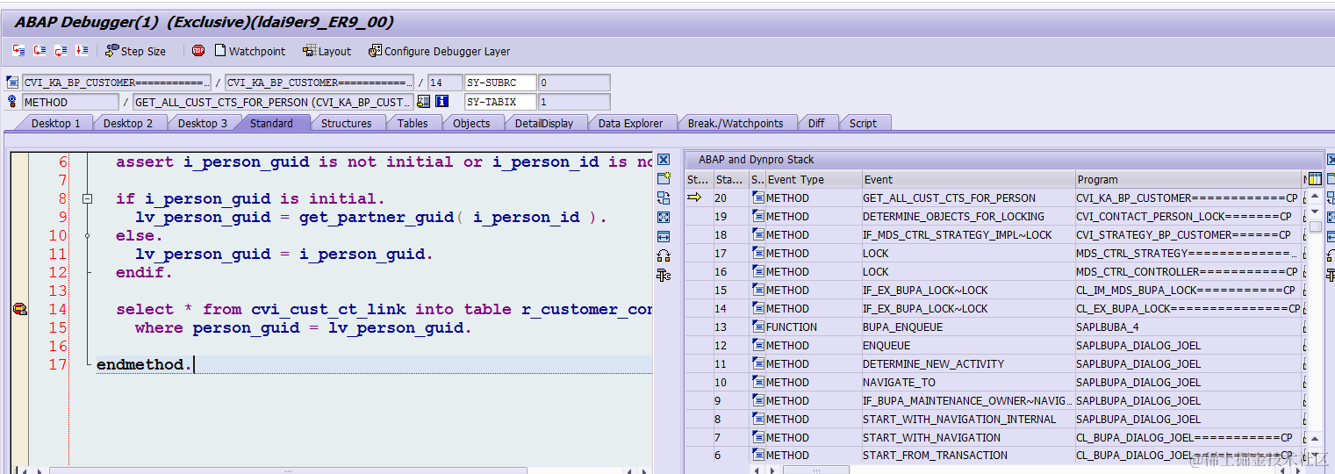Screen dimensions: 1335x474
Task: Click the Step Over (execute) icon
Action: [39, 51]
